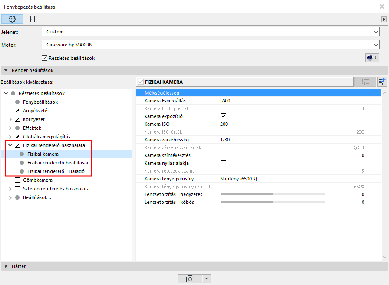
Task: Click the settings list scroll down arrow
Action: 385,257
